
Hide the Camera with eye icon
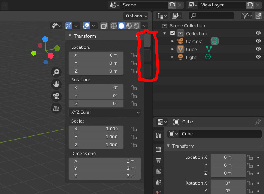[x=258, y=41]
